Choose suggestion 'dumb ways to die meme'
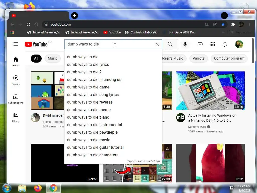Image resolution: width=257 pixels, height=193 pixels. click(113, 110)
